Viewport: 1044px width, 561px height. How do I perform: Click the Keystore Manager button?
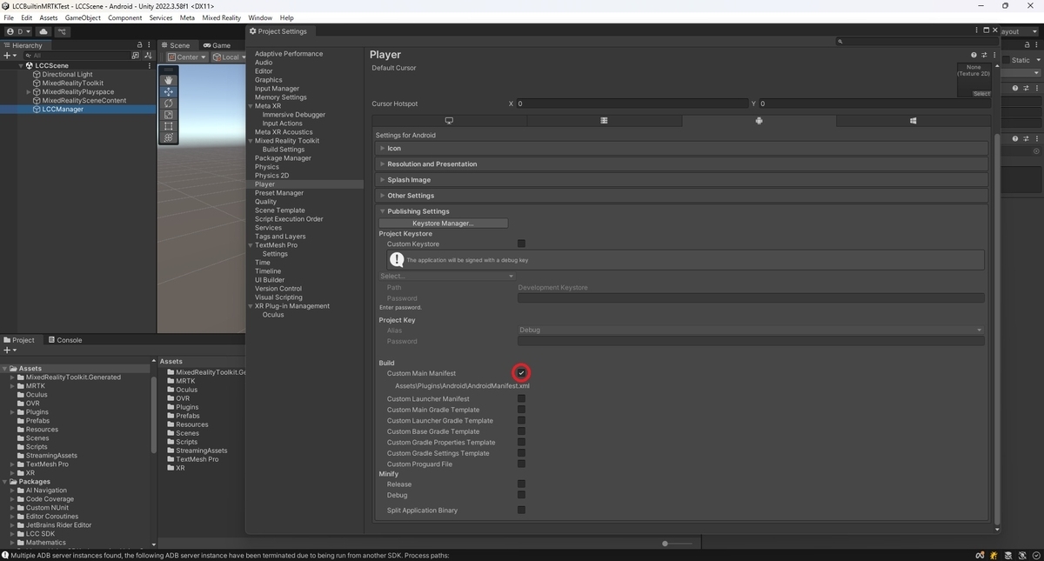click(443, 224)
